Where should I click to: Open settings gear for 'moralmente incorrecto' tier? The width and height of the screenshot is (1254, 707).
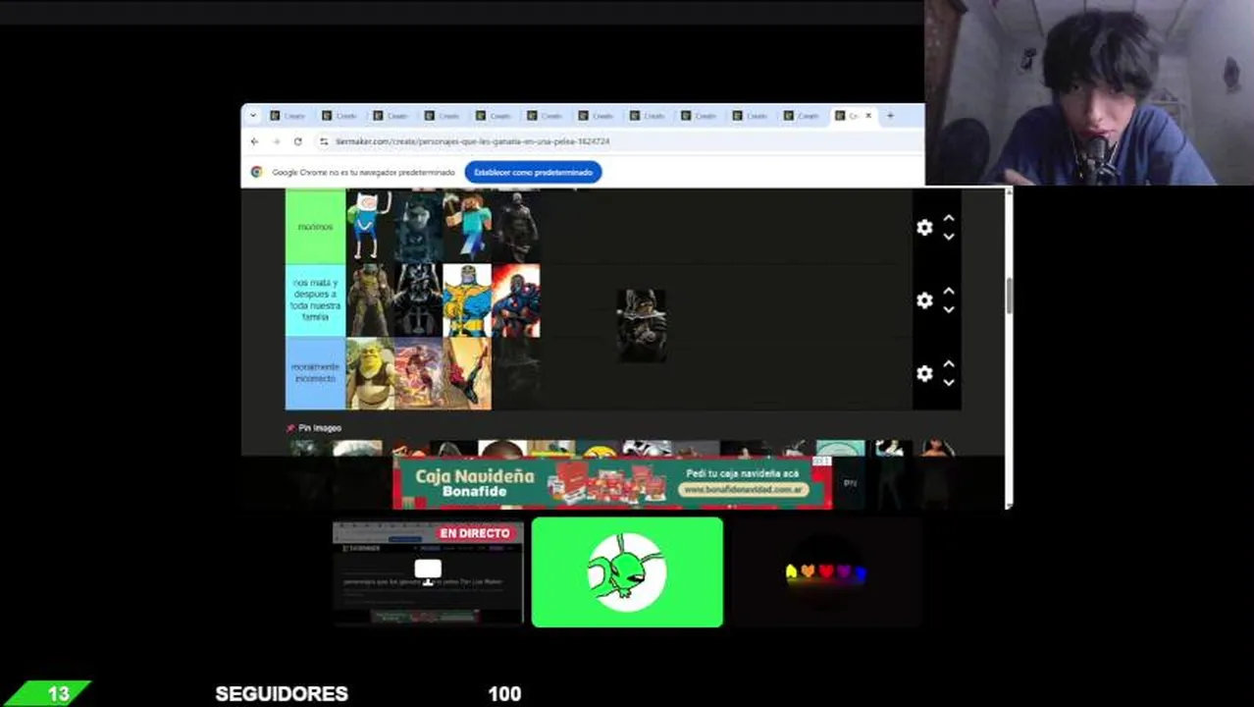tap(924, 374)
